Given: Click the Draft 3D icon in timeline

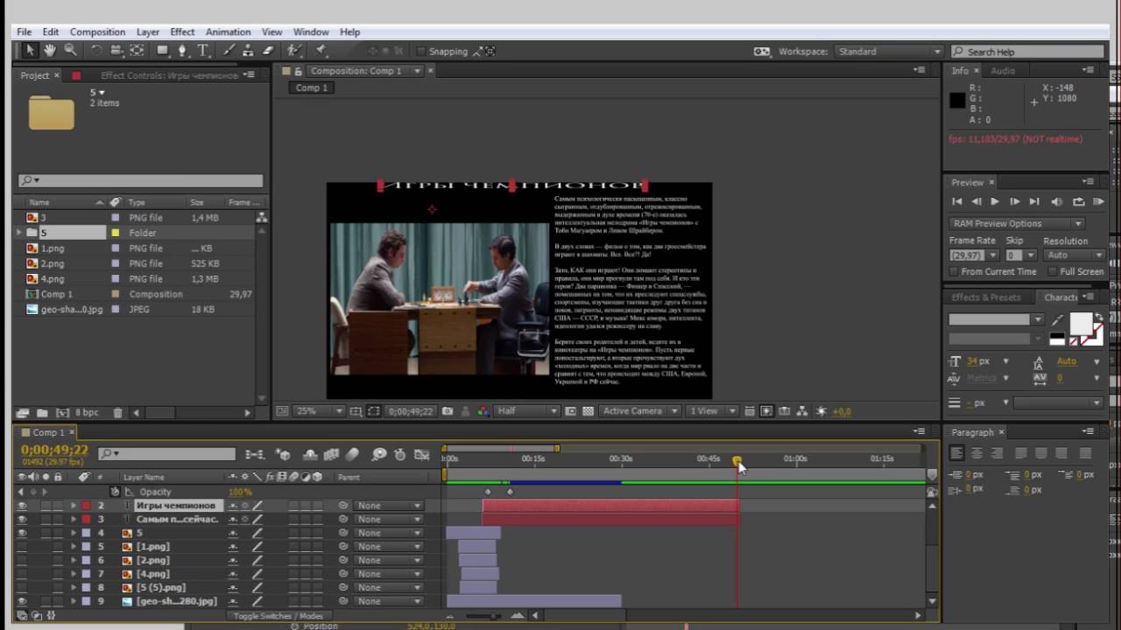Looking at the screenshot, I should pos(283,454).
